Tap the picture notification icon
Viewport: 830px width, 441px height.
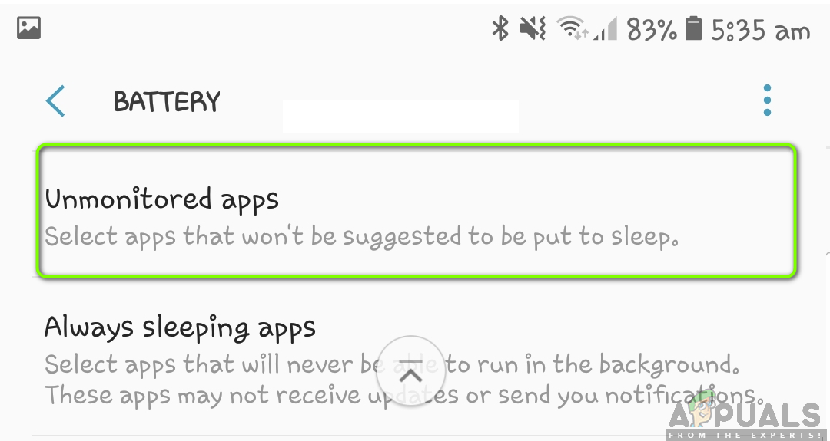click(28, 28)
